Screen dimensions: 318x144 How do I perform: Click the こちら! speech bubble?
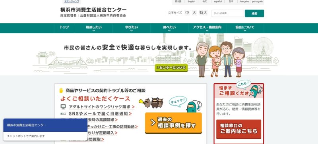coord(243,84)
